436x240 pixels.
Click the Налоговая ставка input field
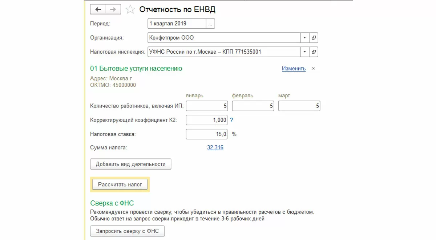click(207, 134)
